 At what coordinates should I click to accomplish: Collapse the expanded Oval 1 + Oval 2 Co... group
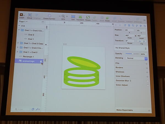(x=19, y=30)
